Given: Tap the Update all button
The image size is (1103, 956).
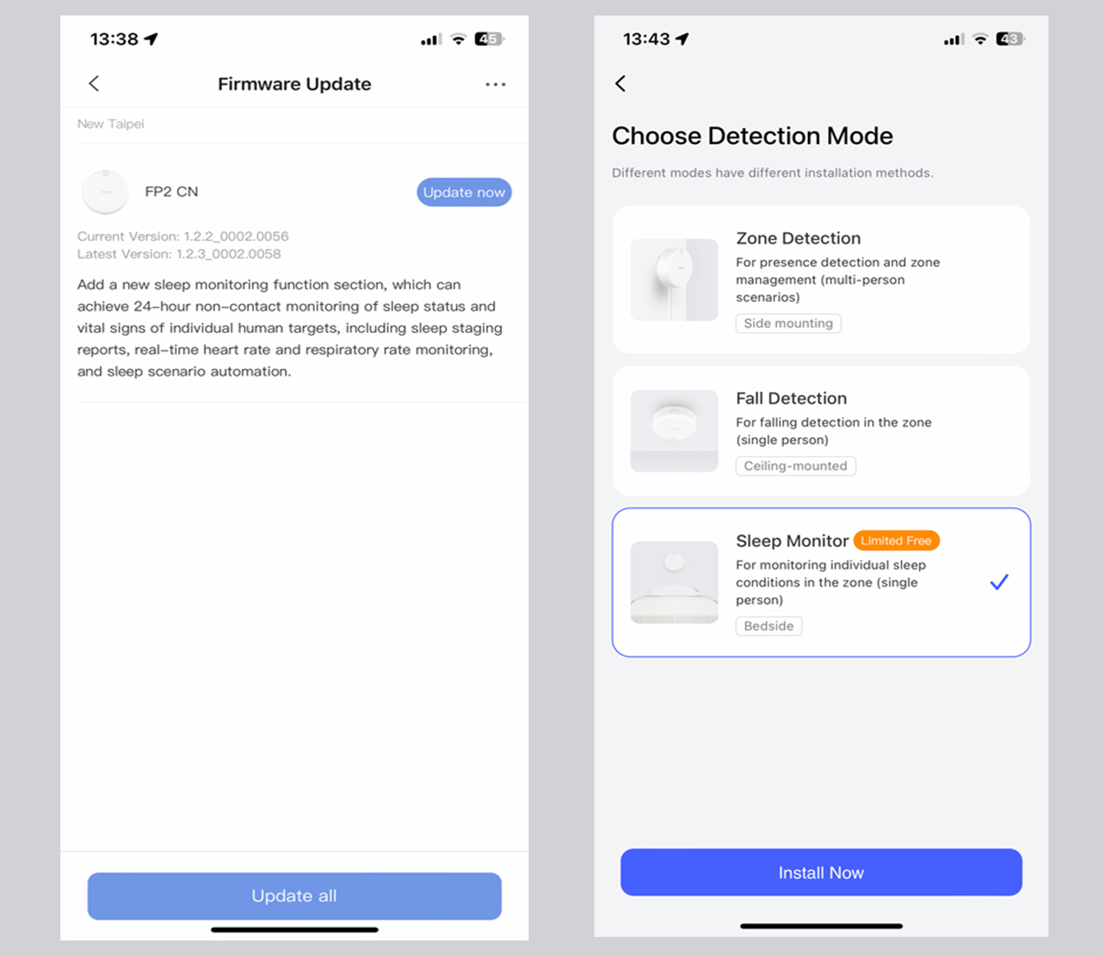Looking at the screenshot, I should tap(294, 896).
